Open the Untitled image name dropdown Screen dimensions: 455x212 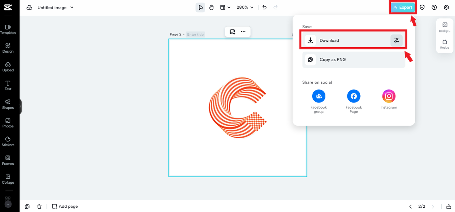[x=56, y=8]
